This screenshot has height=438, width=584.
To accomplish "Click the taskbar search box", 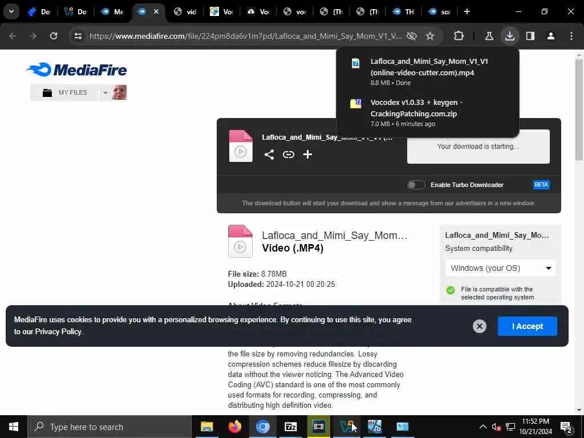I will click(109, 427).
